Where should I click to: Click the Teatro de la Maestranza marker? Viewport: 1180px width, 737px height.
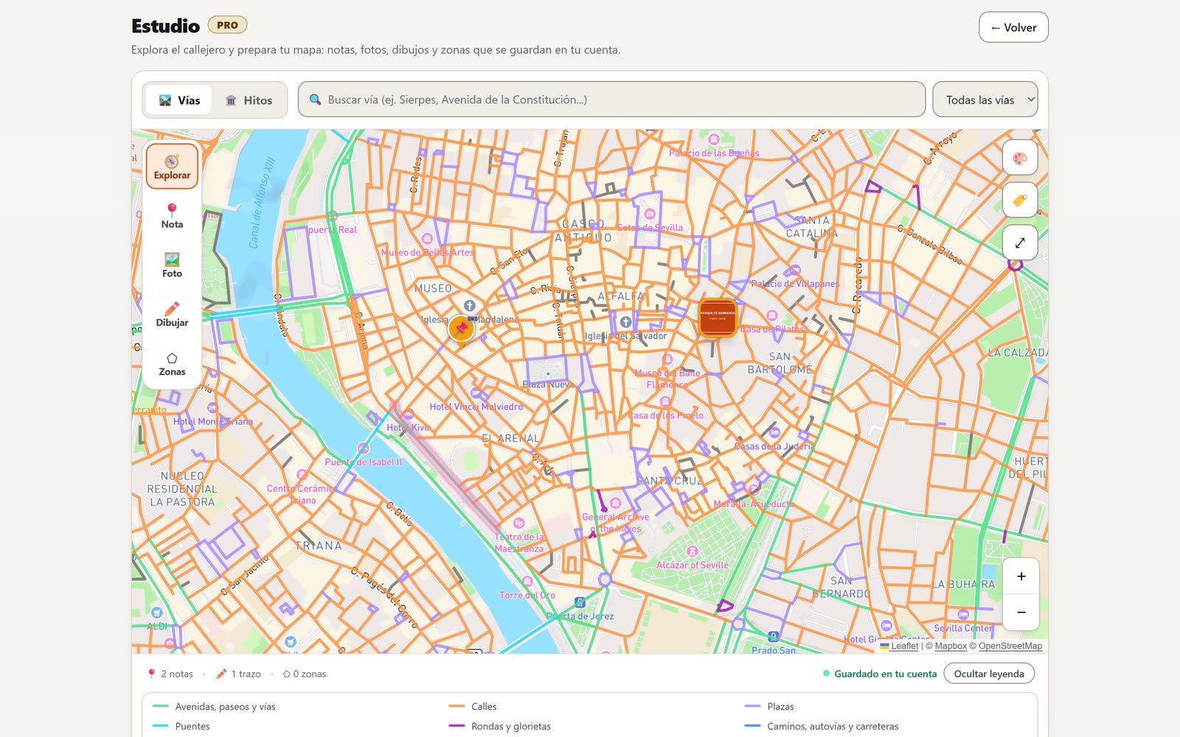click(x=518, y=523)
